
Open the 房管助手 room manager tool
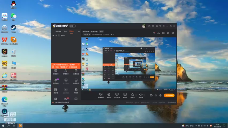pos(66,72)
